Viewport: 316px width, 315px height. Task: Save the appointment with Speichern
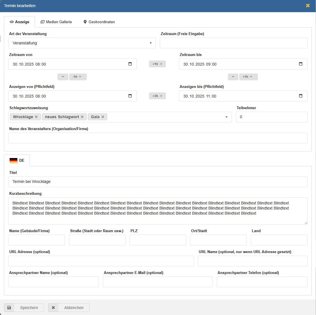pyautogui.click(x=24, y=308)
